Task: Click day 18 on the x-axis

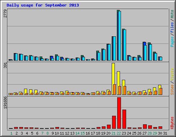Action: point(98,133)
